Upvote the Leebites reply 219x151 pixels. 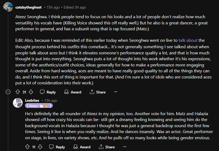[27, 147]
